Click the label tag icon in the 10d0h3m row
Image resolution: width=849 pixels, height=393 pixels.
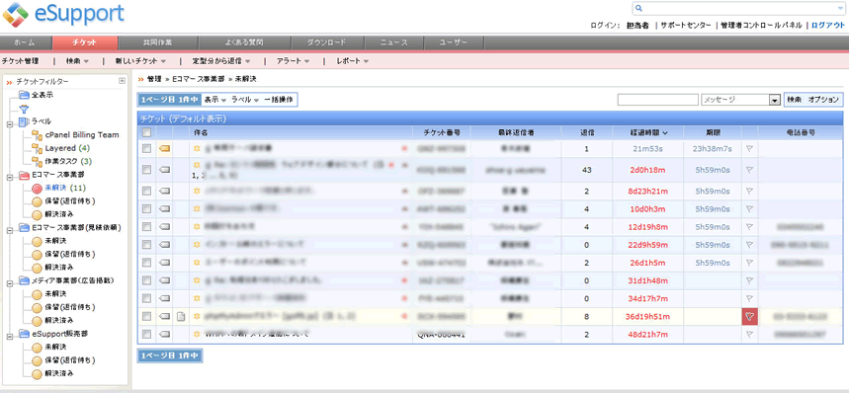click(165, 208)
